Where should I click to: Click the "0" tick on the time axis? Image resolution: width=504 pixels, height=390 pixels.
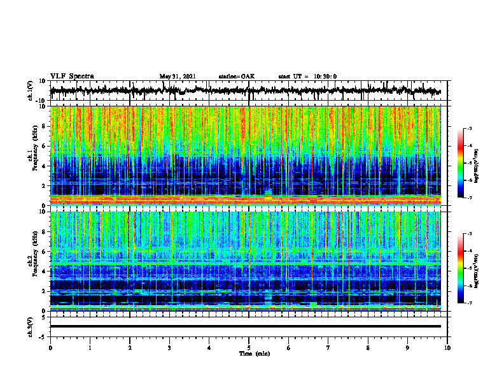coord(50,348)
